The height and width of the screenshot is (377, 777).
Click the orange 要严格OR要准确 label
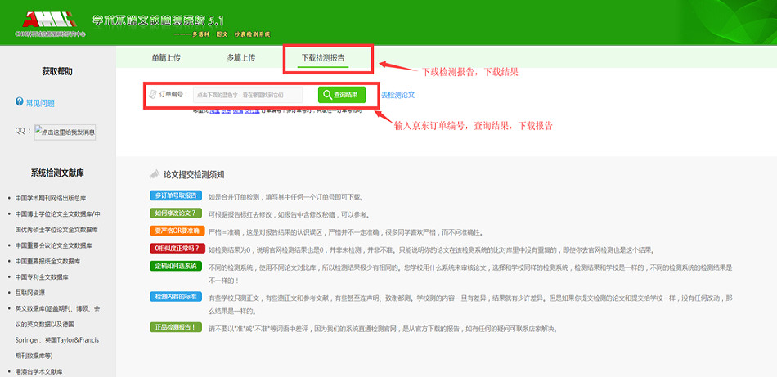point(174,231)
